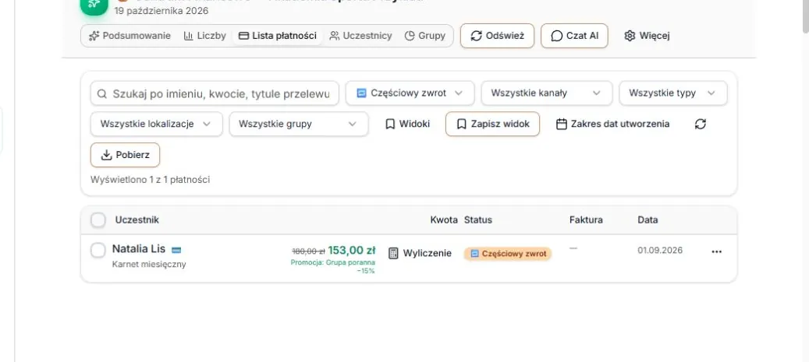Switch to the Liczby tab
The height and width of the screenshot is (362, 809).
[205, 36]
